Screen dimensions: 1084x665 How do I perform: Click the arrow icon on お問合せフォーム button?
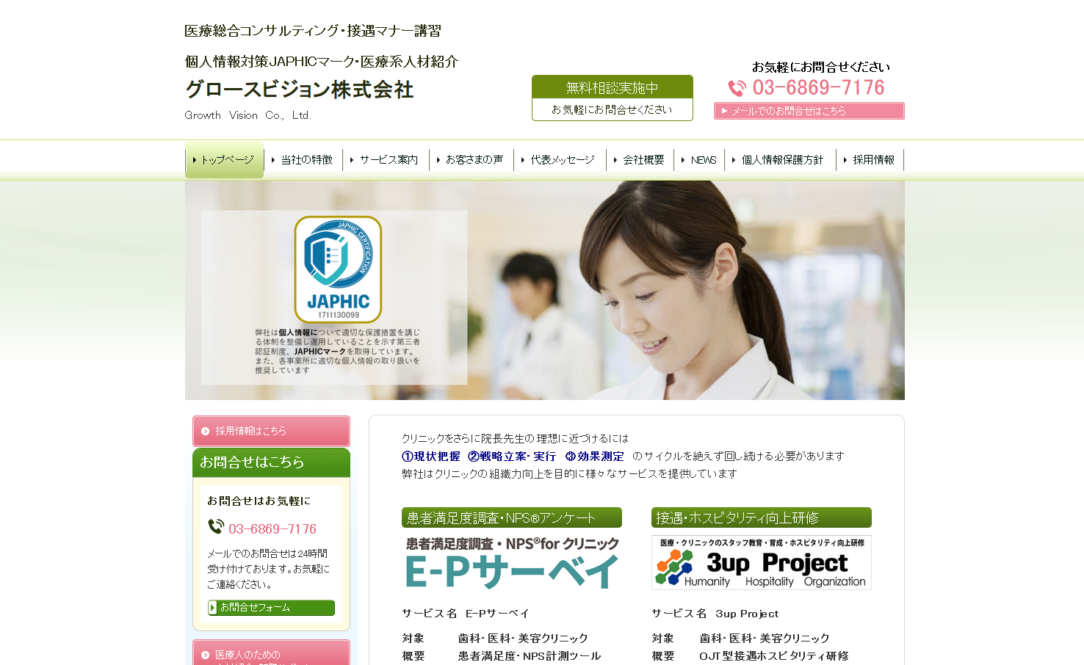tap(213, 608)
